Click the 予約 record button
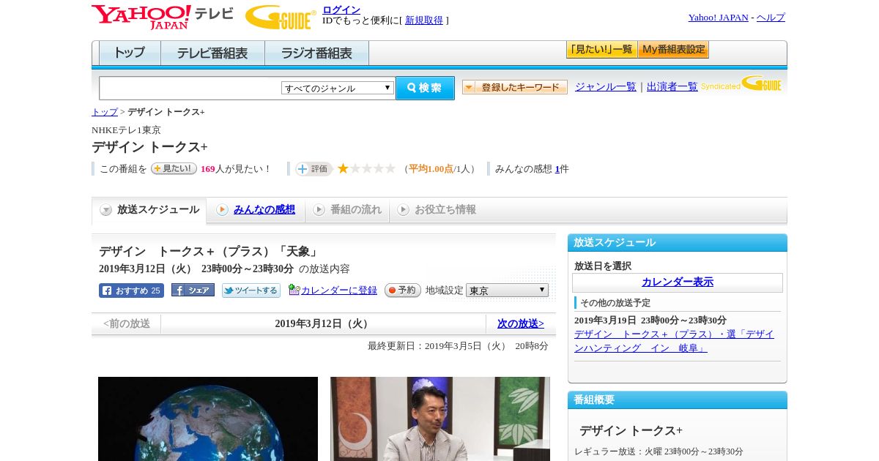Viewport: 879px width, 461px height. [x=403, y=291]
